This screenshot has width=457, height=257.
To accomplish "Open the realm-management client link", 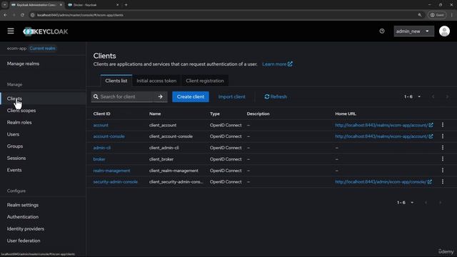I will [x=111, y=171].
